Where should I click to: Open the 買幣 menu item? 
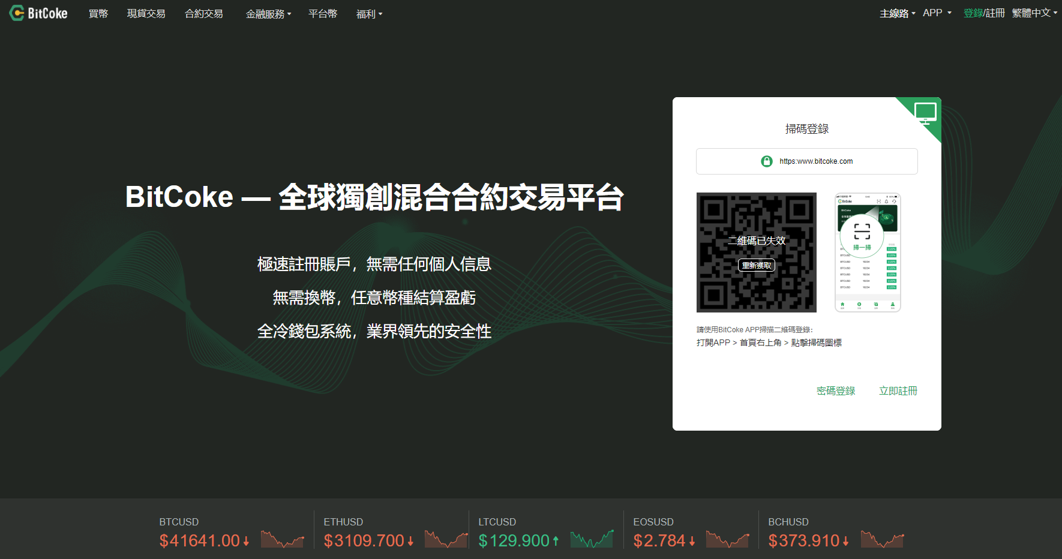pyautogui.click(x=98, y=14)
